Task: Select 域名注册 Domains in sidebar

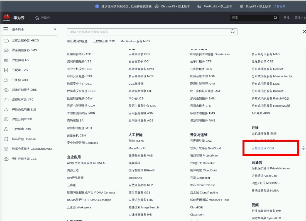Action: pyautogui.click(x=24, y=139)
